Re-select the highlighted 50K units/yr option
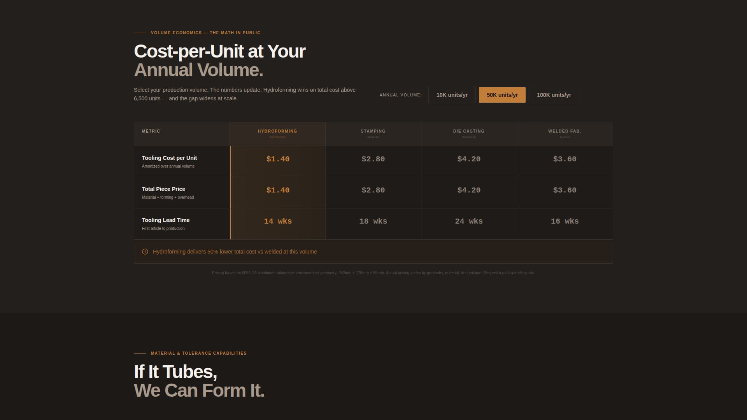747x420 pixels. click(502, 94)
